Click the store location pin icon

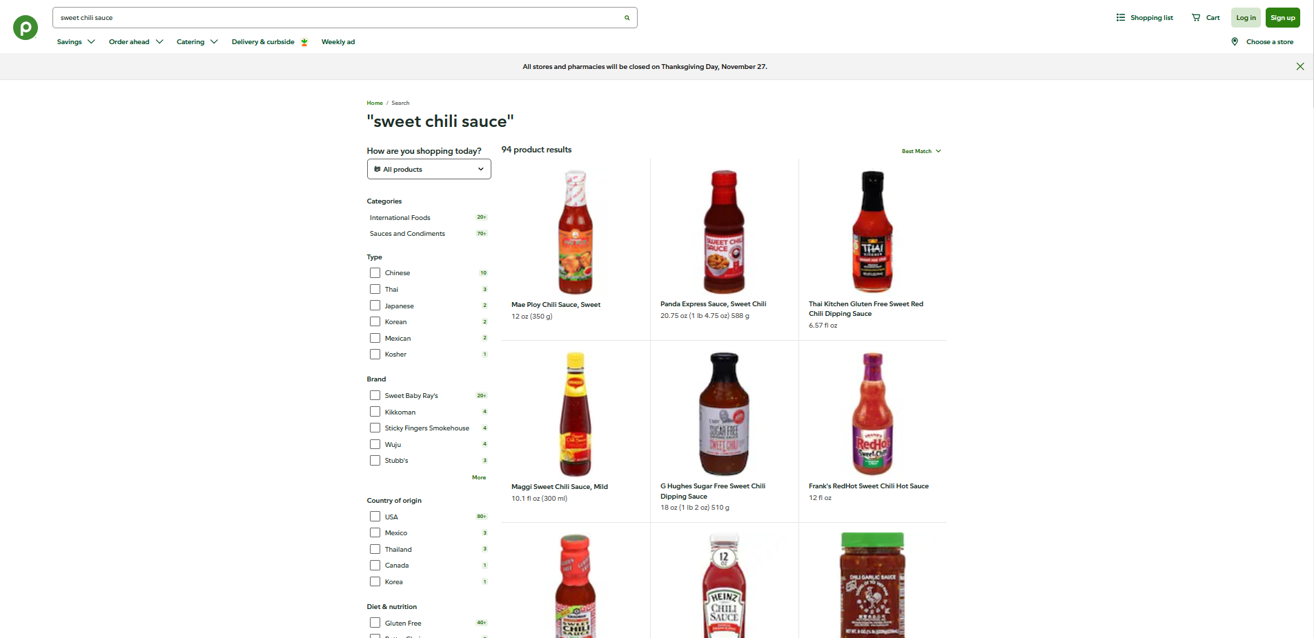[x=1235, y=42]
